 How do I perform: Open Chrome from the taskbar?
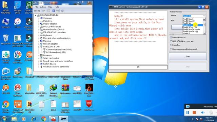[44, 119]
